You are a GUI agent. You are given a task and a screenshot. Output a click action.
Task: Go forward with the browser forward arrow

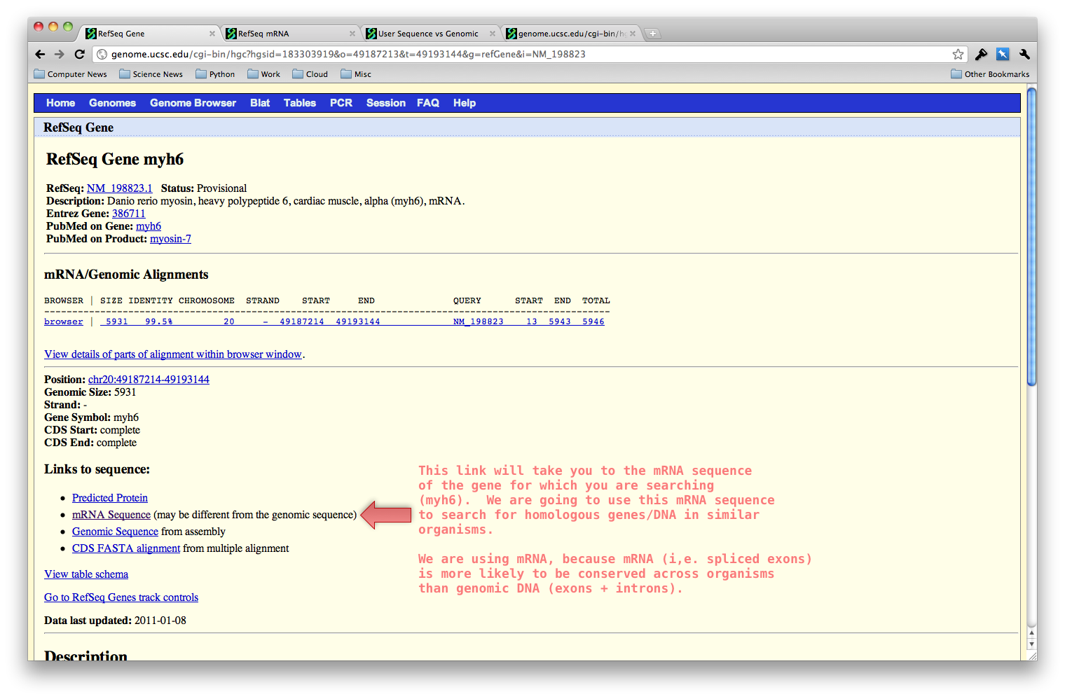point(60,54)
